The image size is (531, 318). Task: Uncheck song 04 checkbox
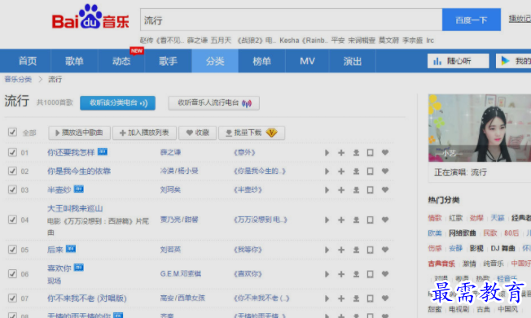coord(12,220)
